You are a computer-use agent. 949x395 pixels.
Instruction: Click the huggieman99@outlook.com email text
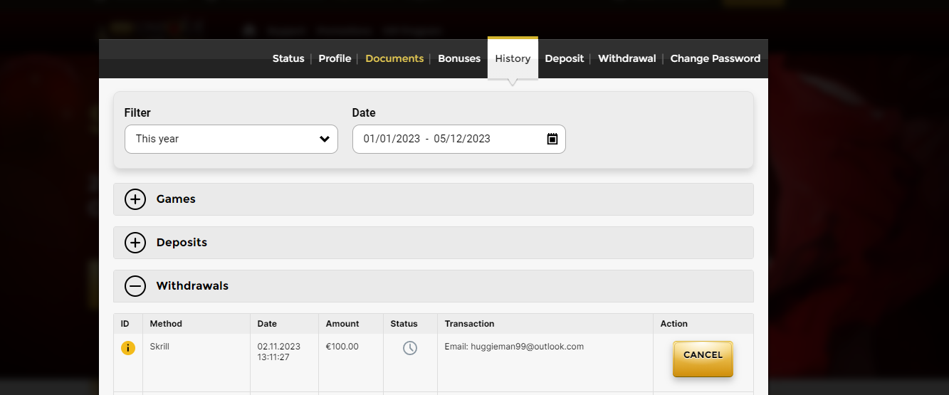(x=527, y=347)
